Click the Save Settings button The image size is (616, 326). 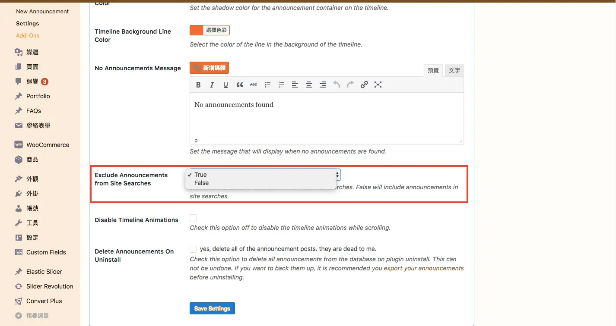point(212,308)
